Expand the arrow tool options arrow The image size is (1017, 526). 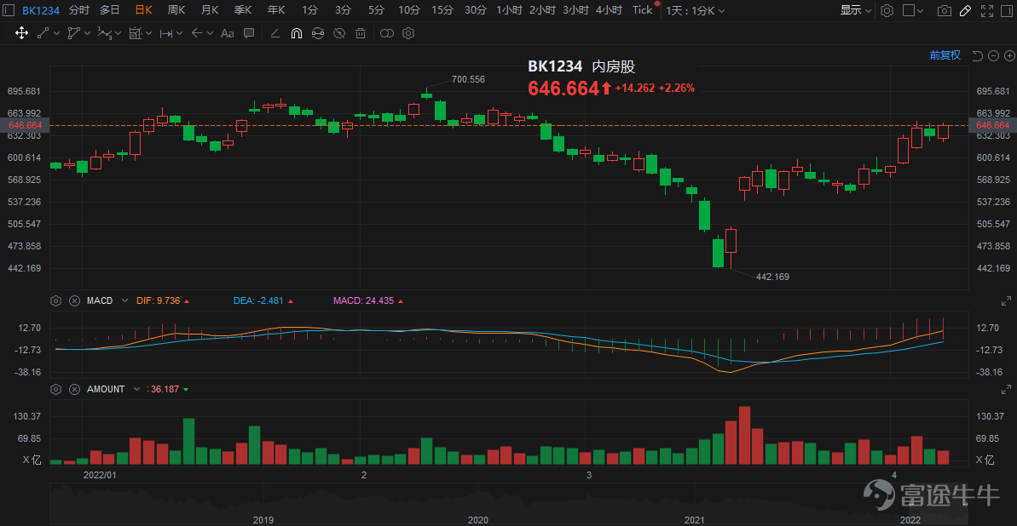(211, 33)
